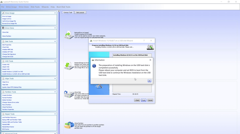This screenshot has height=134, width=240.
Task: Click the Disk Tools panel icon
Action: tap(3, 41)
